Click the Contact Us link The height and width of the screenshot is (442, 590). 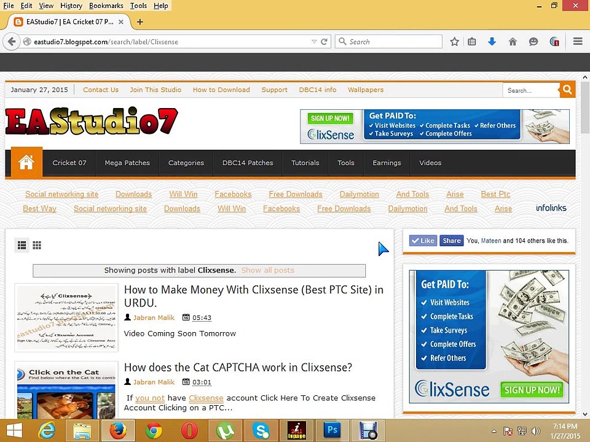(100, 90)
